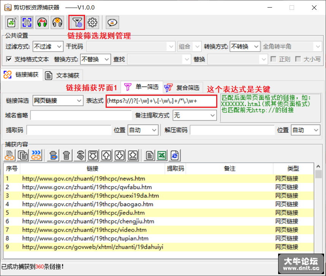This screenshot has height=276, width=326.
Task: Select row with video.htm link
Action: 159,230
